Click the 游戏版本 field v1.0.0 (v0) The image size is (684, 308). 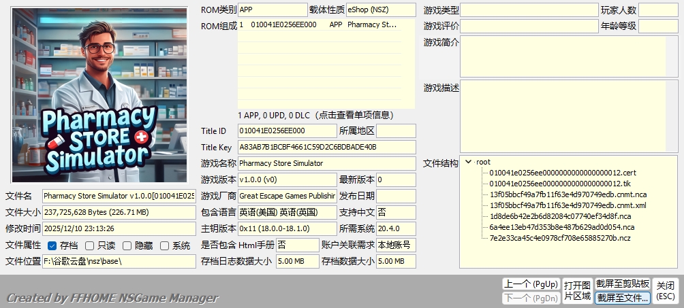pos(287,179)
